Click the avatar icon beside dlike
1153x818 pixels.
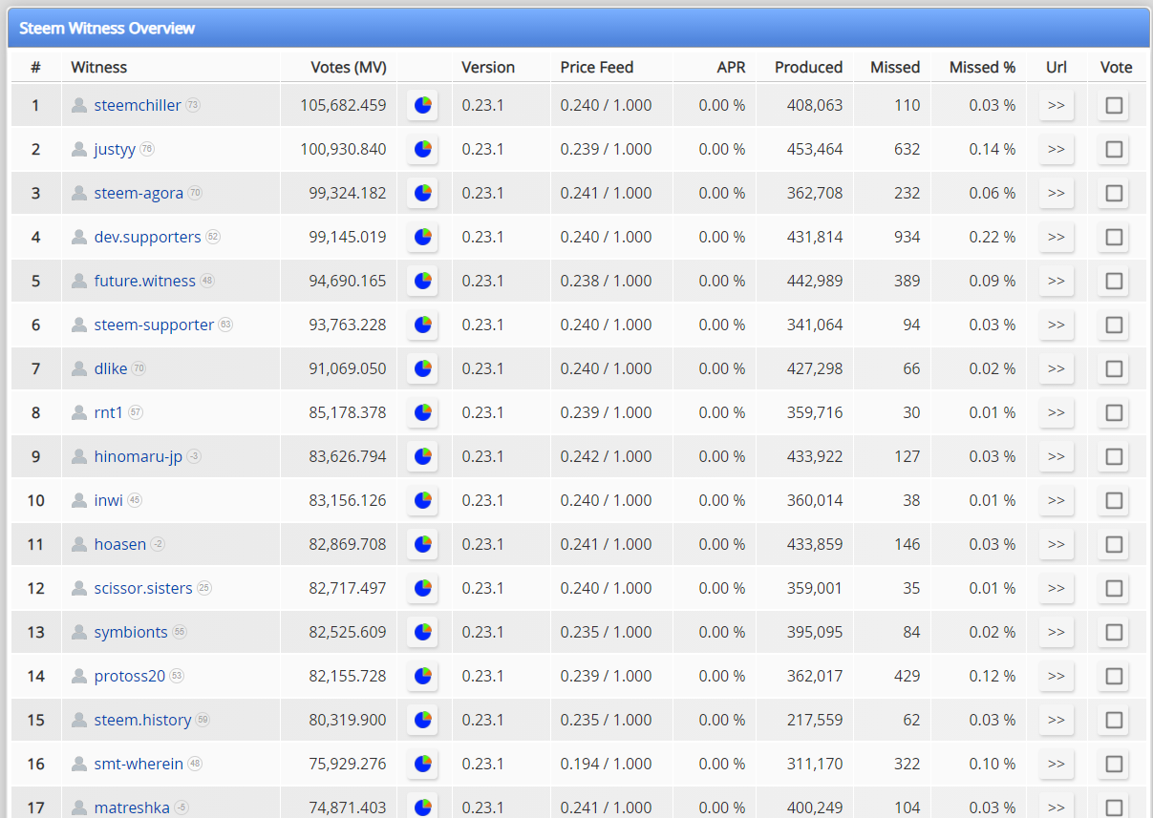(79, 368)
